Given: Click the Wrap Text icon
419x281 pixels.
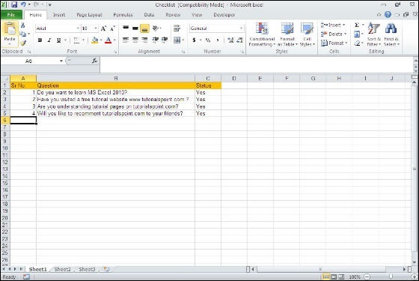Looking at the screenshot, I should click(177, 28).
